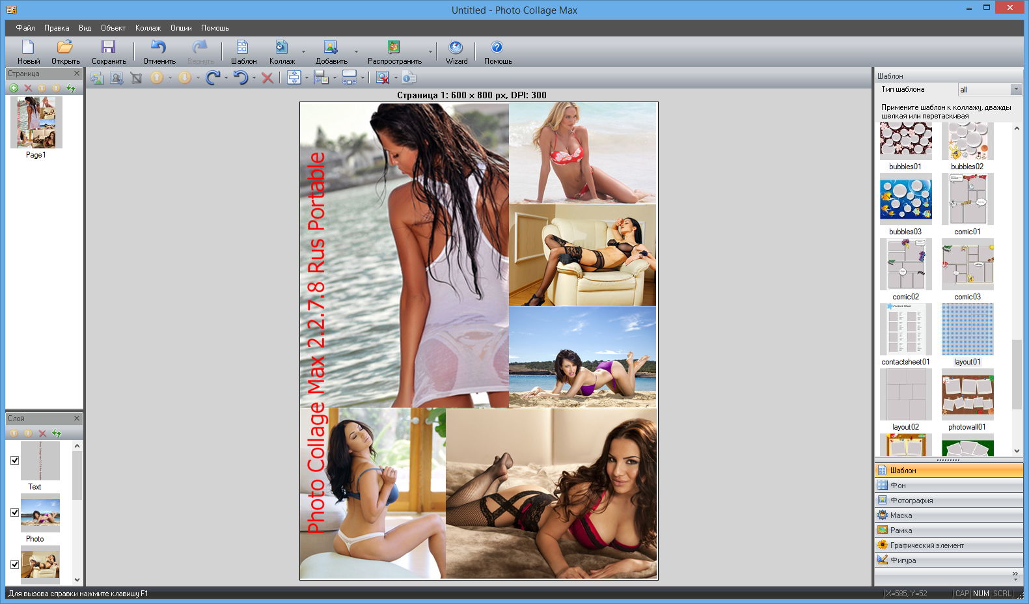Image resolution: width=1029 pixels, height=604 pixels.
Task: Expand dropdown arrow next to Коллаж
Action: [x=303, y=51]
